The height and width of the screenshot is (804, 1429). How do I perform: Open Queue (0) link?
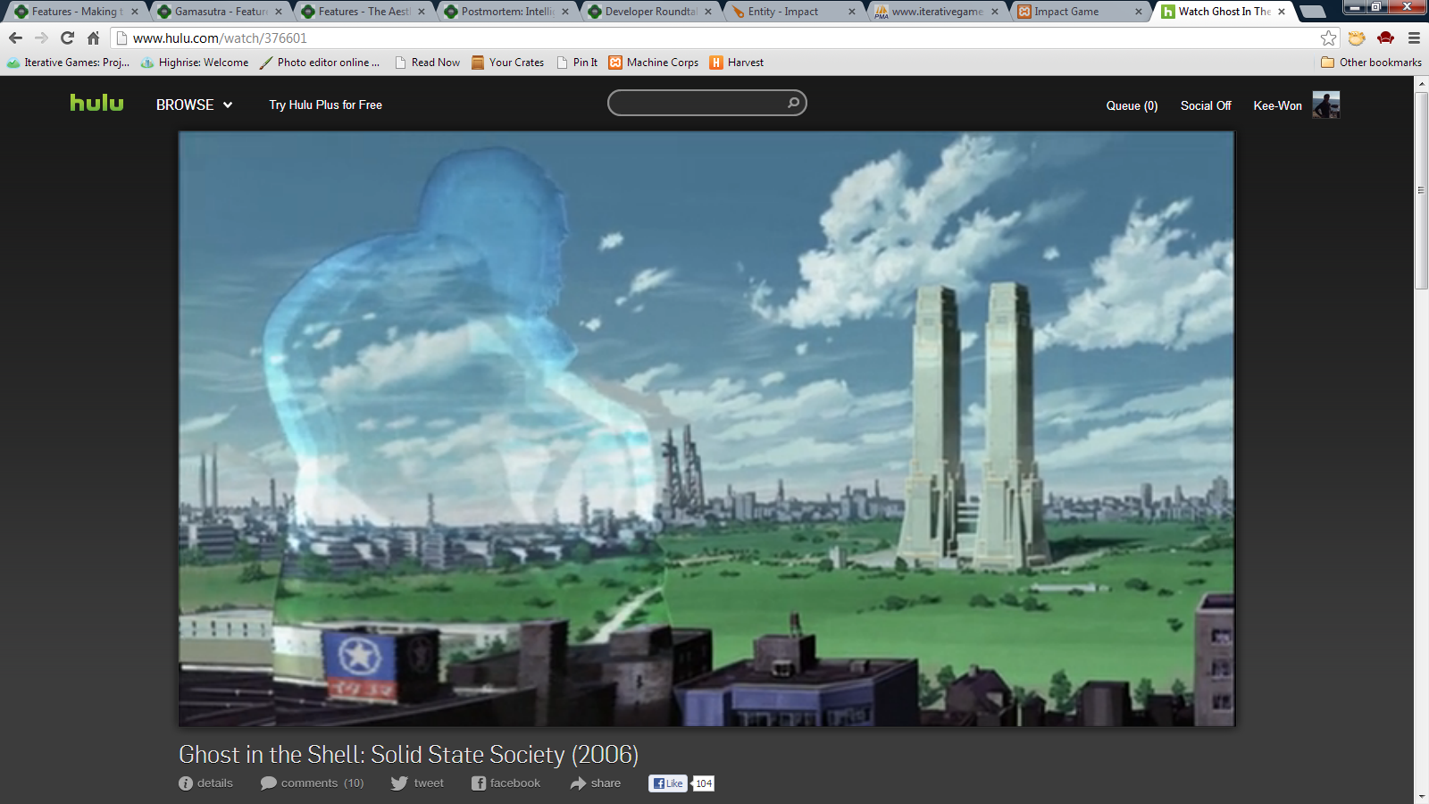1132,105
